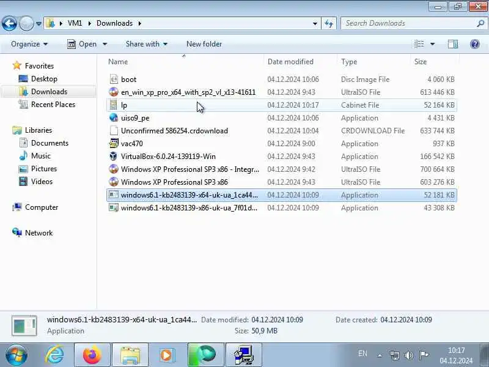
Task: Select Windows XP Professional SP3 x86 - Integr... icon
Action: 114,169
